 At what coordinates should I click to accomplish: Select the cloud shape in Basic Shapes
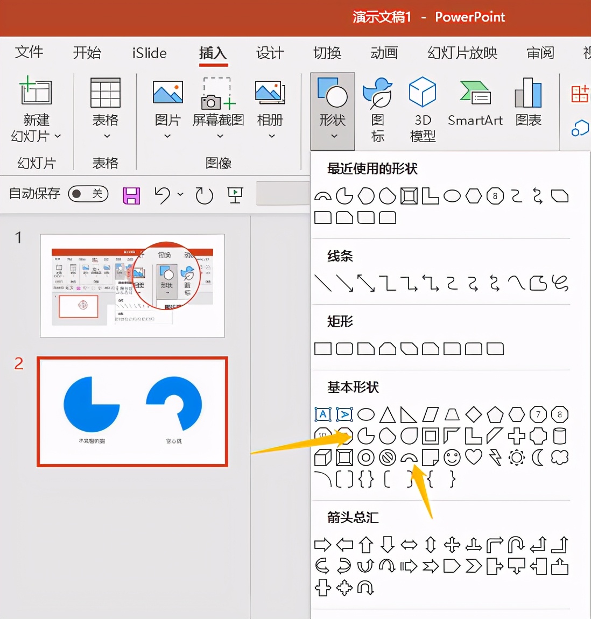(559, 458)
